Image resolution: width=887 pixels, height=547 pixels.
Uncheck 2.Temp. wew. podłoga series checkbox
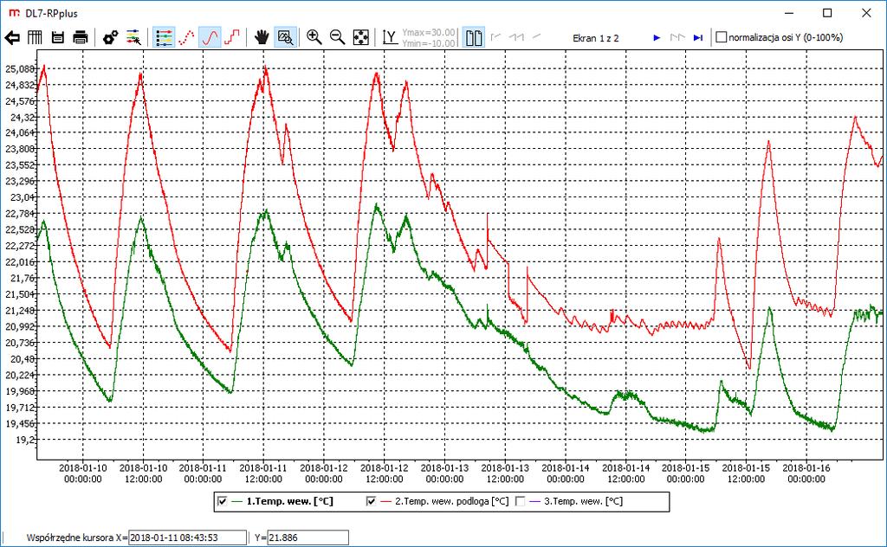coord(371,501)
